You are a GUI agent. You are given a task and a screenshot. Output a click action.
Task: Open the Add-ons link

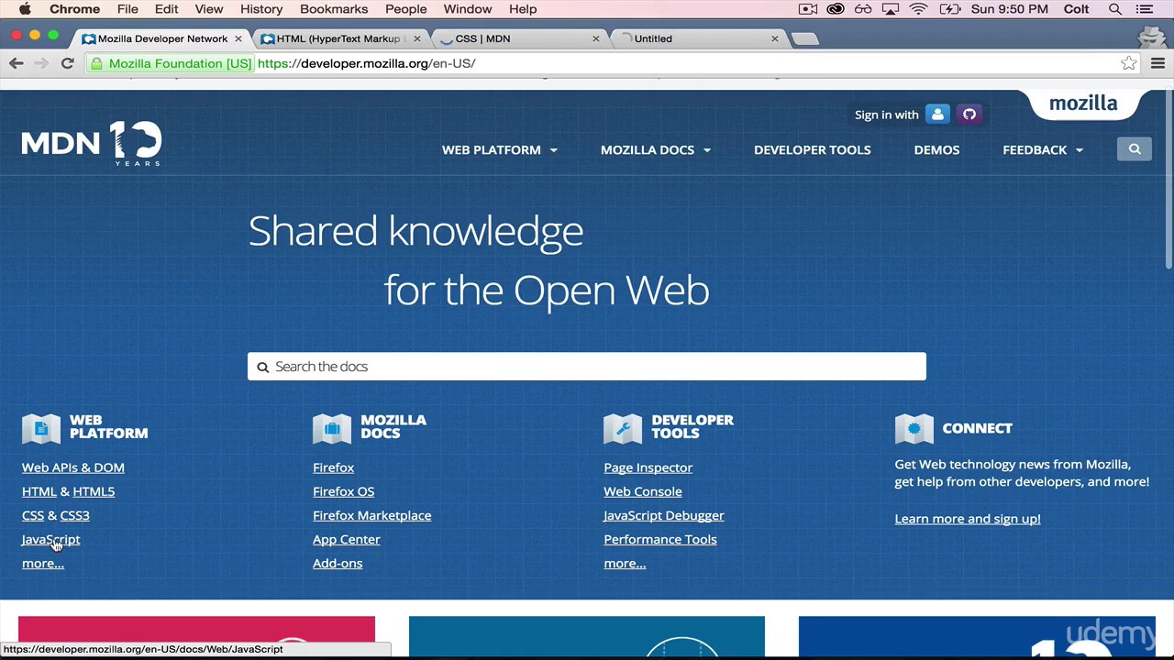tap(338, 563)
